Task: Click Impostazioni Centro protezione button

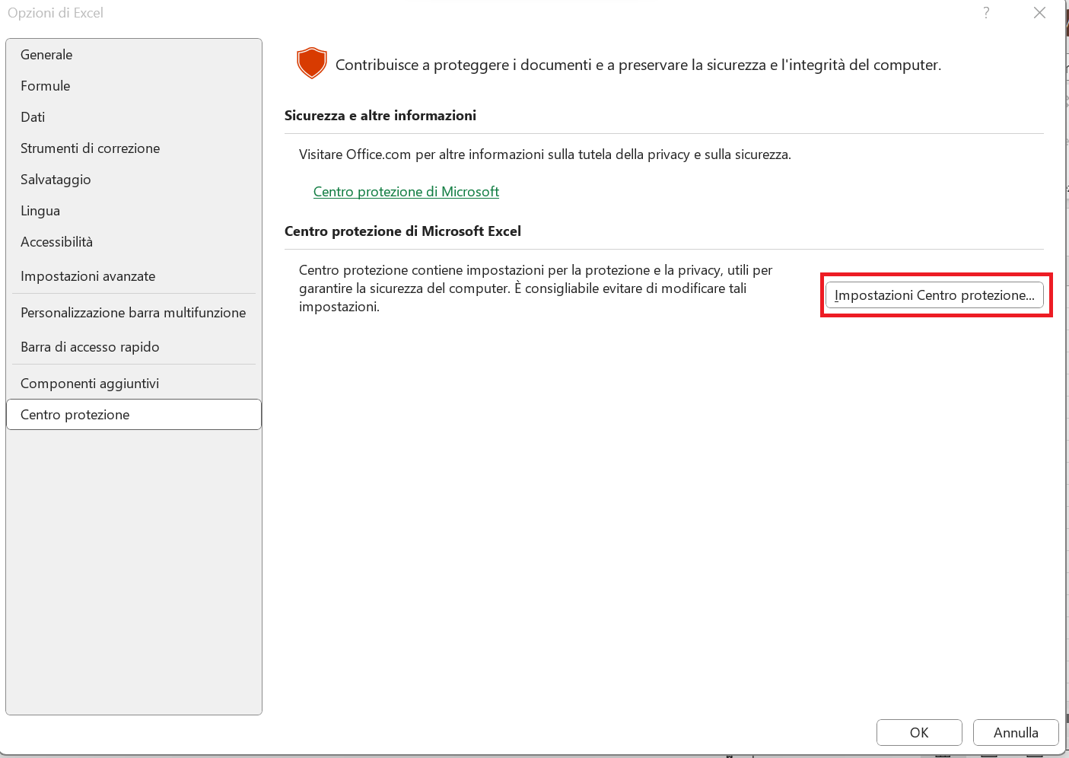Action: coord(934,295)
